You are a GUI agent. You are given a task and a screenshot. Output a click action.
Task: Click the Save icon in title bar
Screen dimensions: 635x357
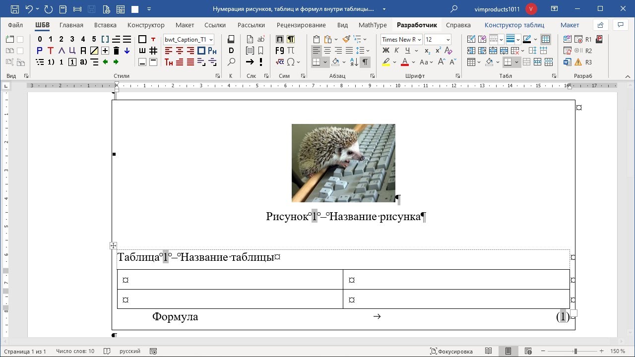click(x=14, y=9)
